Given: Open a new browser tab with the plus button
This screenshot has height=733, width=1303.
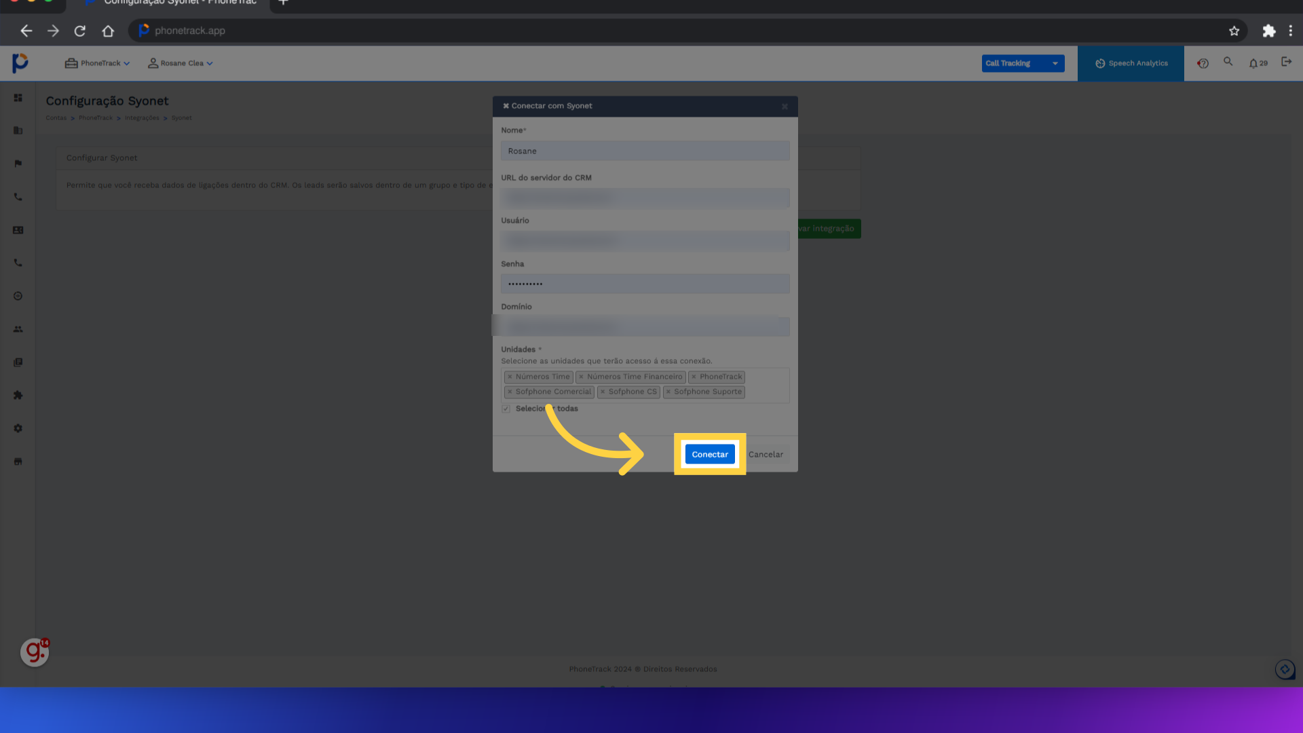Looking at the screenshot, I should [283, 3].
